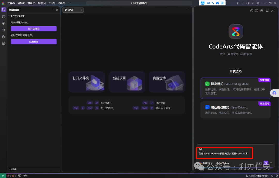Click Baidu IME bear logo

203,3
